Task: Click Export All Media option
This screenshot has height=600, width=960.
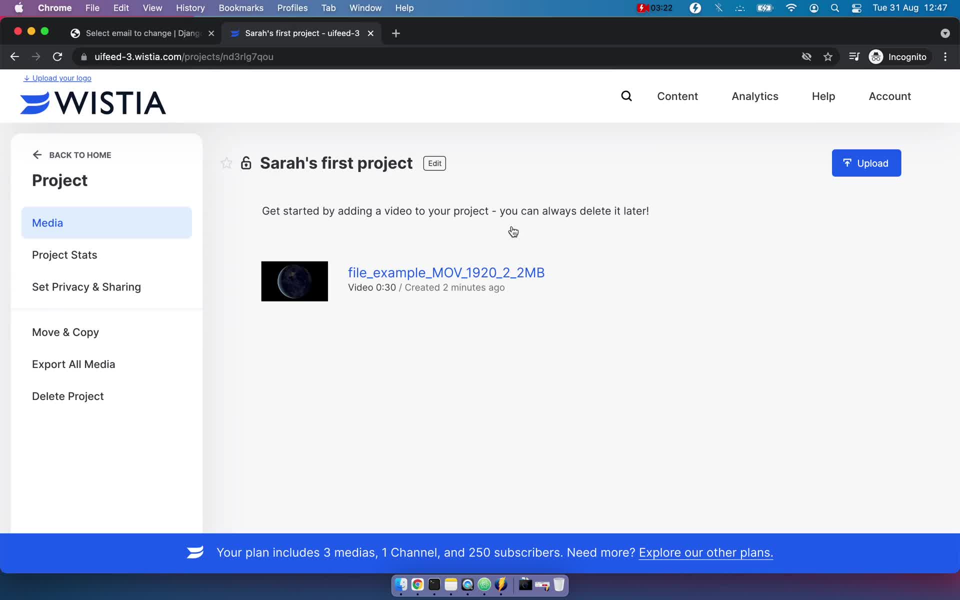Action: point(73,363)
